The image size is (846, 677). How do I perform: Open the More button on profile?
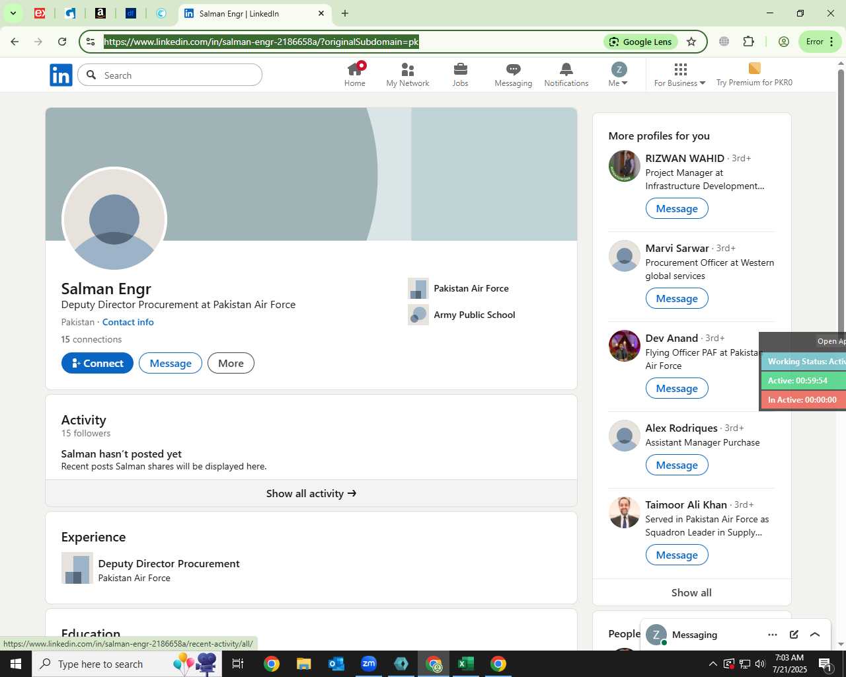(x=231, y=363)
